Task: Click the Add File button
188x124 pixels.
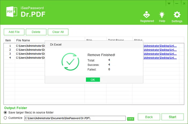Action: point(14,32)
